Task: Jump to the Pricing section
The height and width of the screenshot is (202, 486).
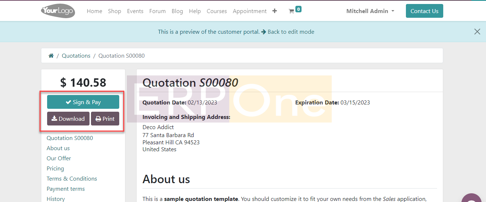Action: click(55, 169)
